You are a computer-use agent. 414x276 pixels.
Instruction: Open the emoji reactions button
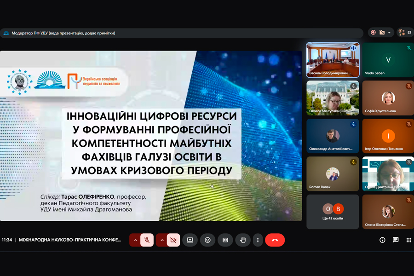(x=207, y=240)
